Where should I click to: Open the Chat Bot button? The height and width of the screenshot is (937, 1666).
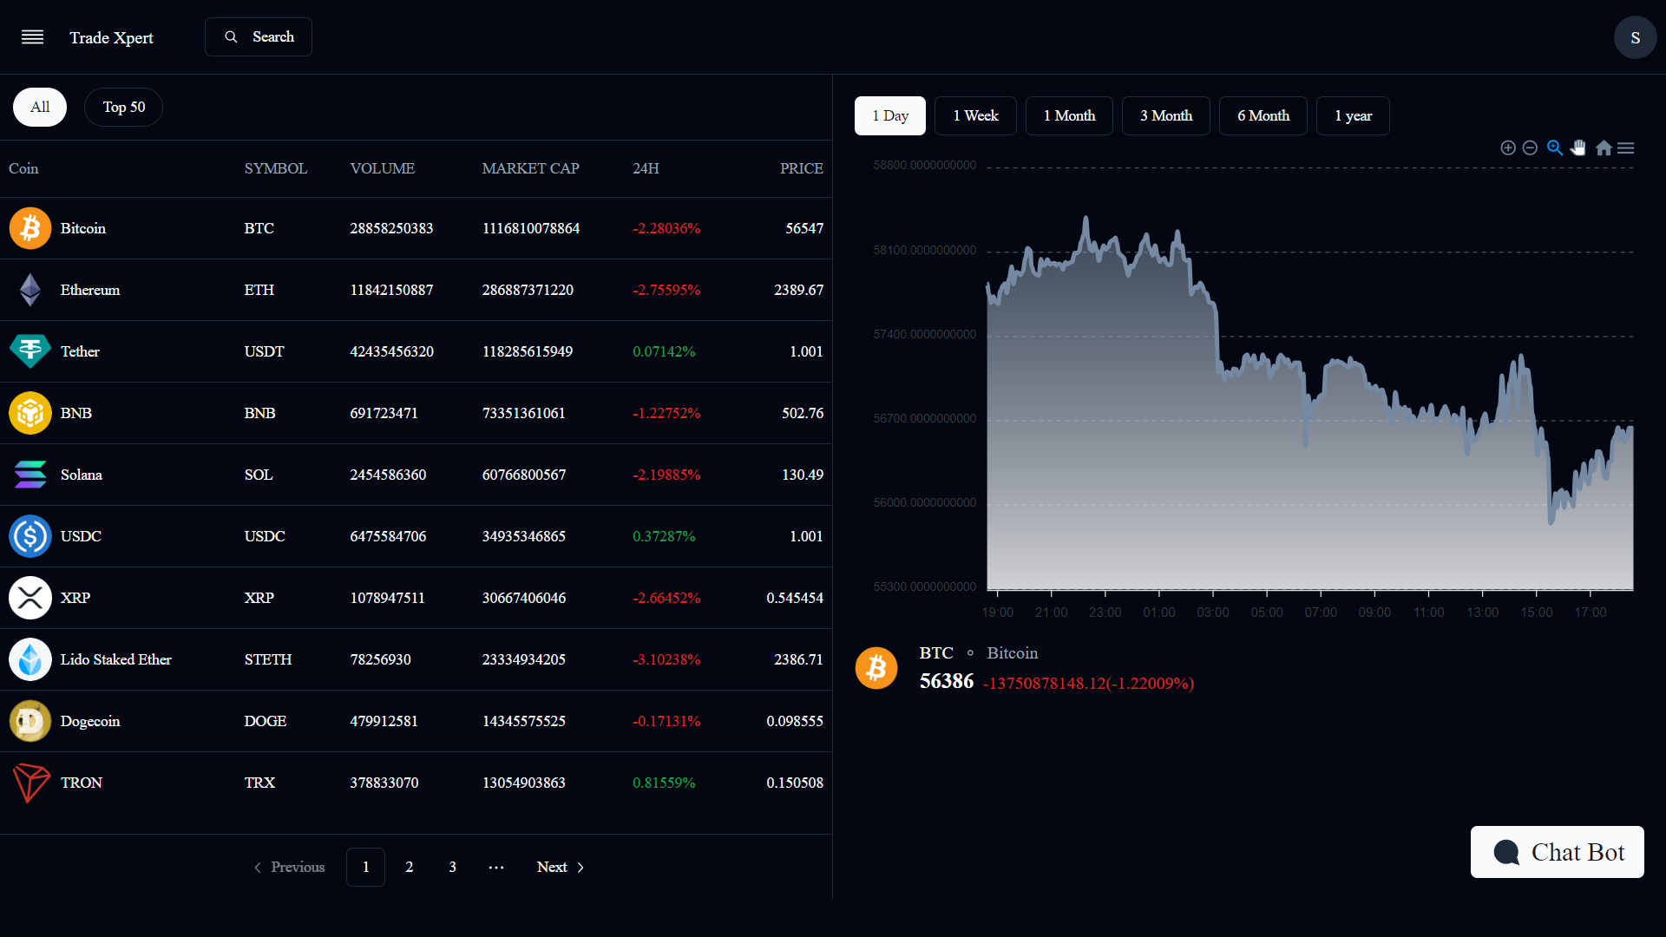pos(1557,852)
